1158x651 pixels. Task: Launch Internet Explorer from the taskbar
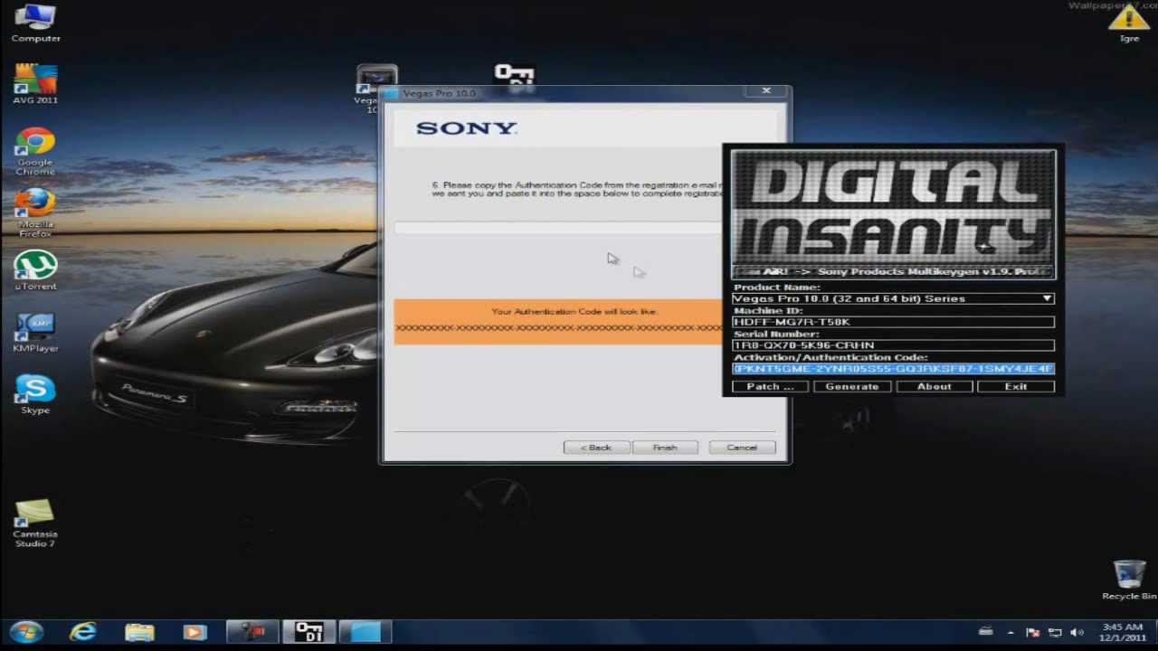82,632
